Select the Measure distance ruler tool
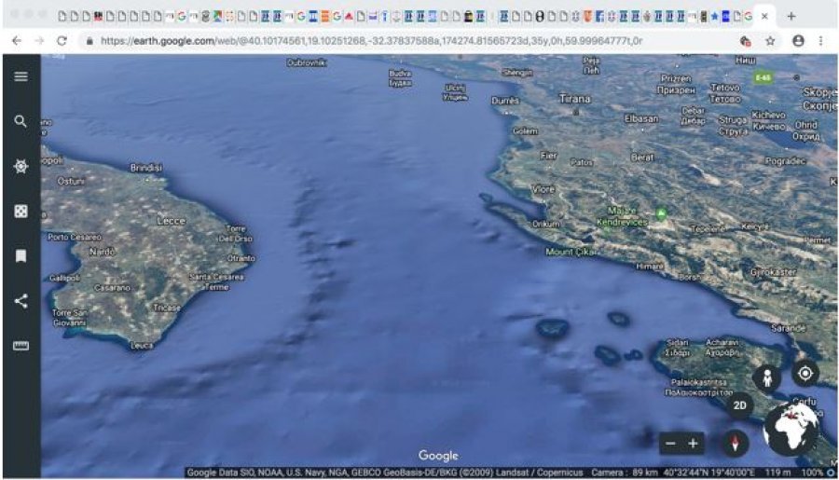The height and width of the screenshot is (480, 839). click(x=21, y=346)
